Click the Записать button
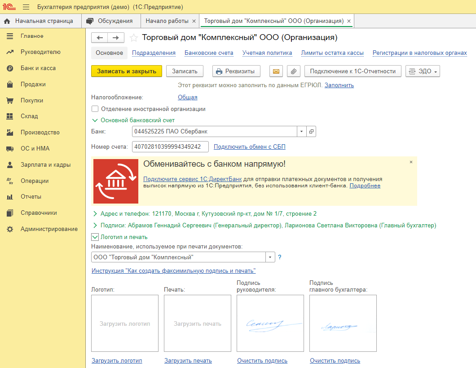This screenshot has width=476, height=368. [185, 71]
